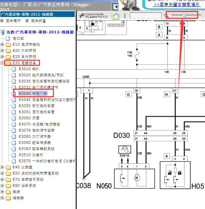Select the FlashPaper hand pan tool
The image size is (205, 209).
pos(116,16)
